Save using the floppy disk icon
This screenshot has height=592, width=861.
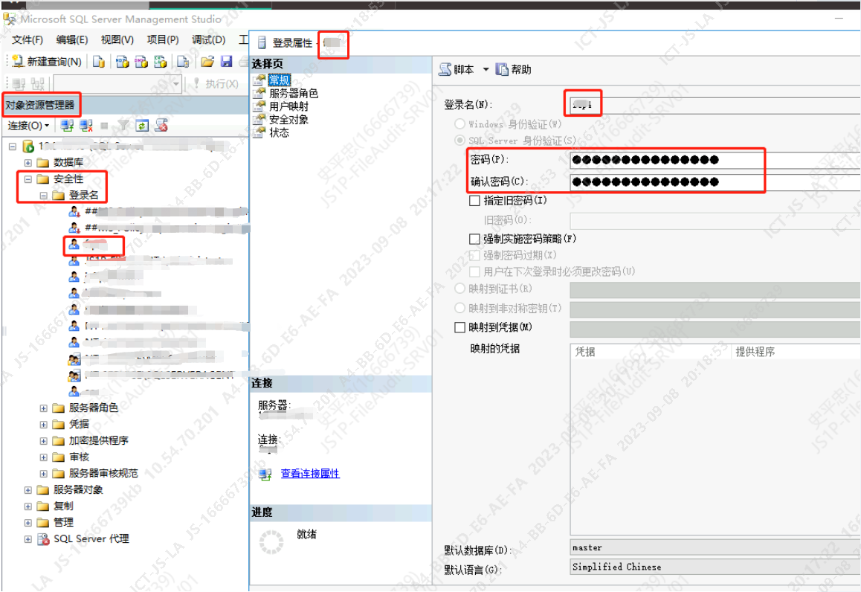tap(226, 62)
